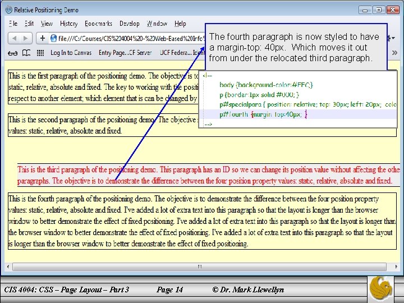Click the 'Relative Positioning Demo' window title

point(46,10)
